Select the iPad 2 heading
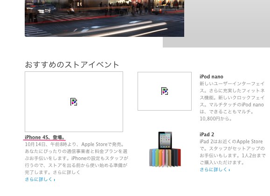 point(207,134)
